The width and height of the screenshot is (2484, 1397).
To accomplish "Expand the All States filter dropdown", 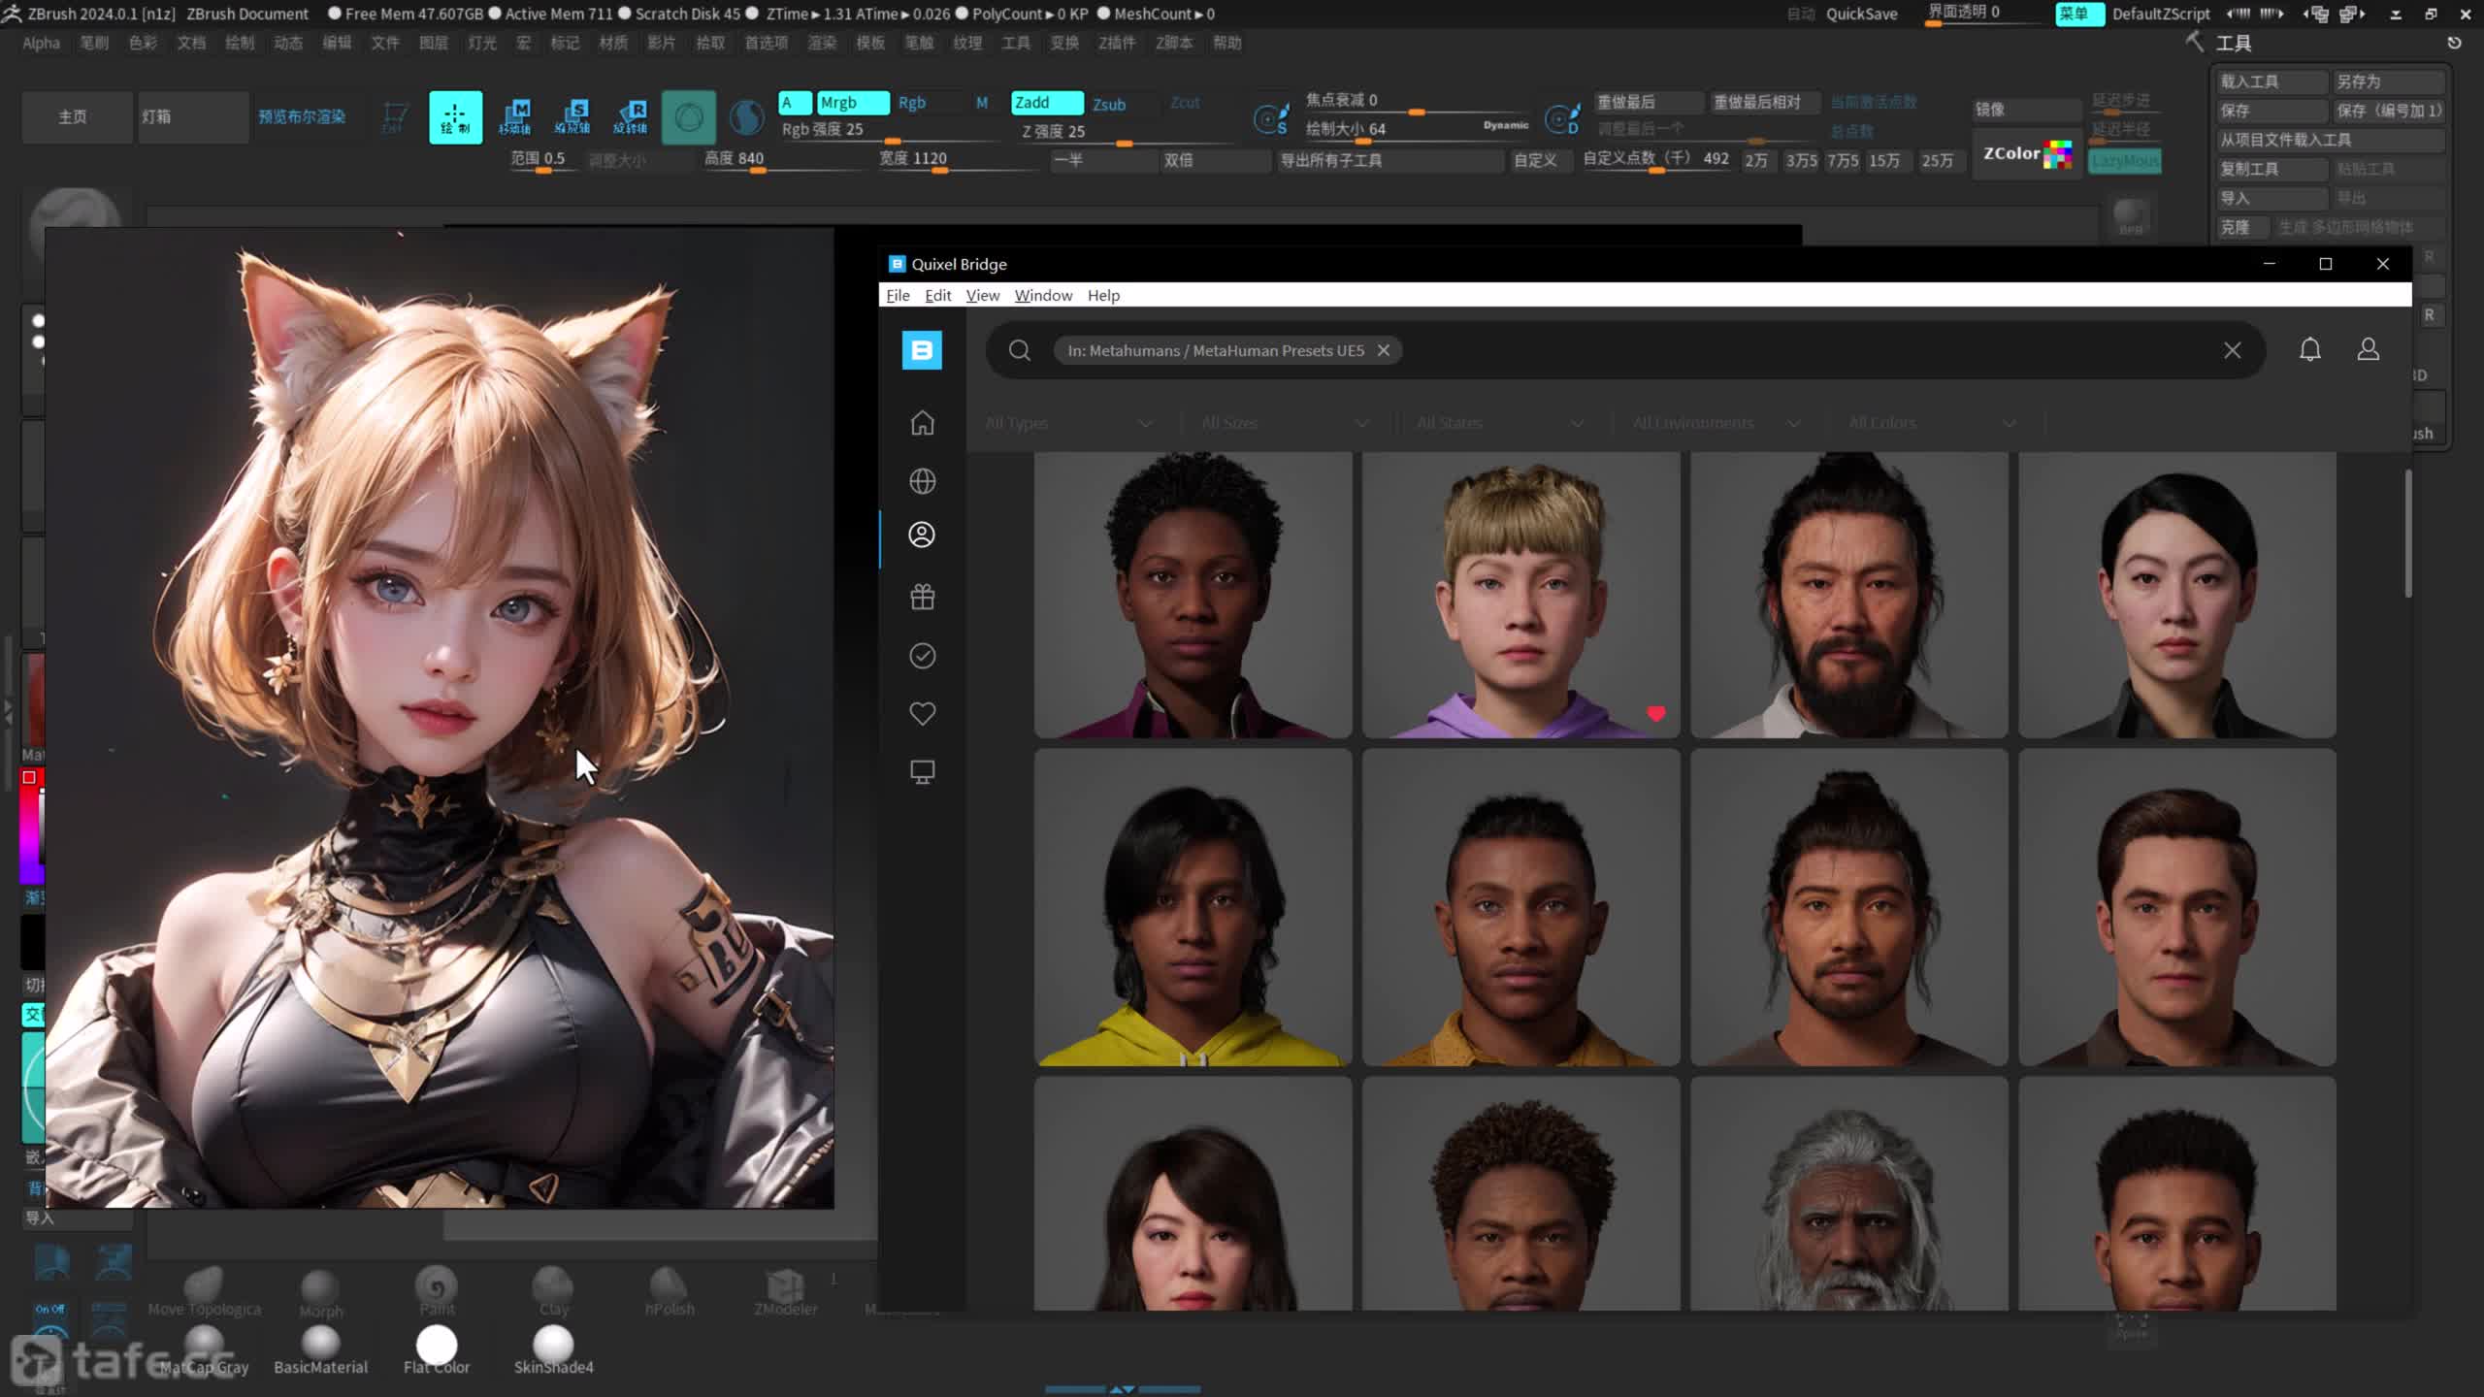I will point(1501,423).
